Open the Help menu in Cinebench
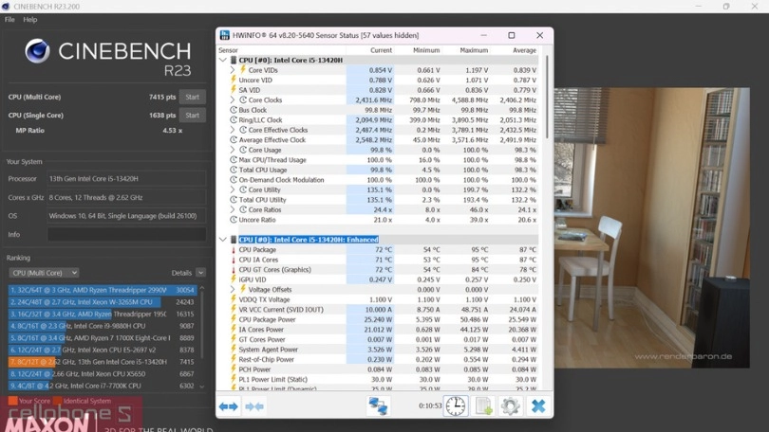This screenshot has height=432, width=769. coord(30,19)
